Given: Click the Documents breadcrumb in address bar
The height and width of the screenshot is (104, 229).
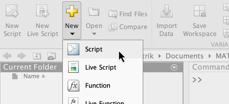Looking at the screenshot, I should point(185,56).
